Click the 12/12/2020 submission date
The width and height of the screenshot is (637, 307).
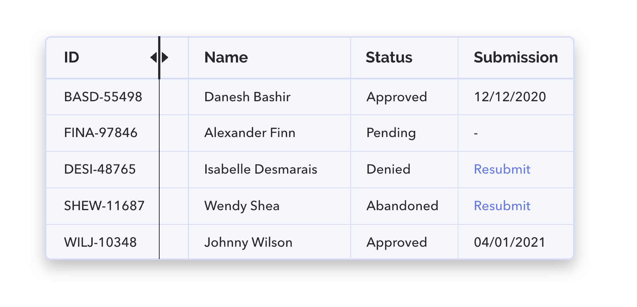[510, 97]
